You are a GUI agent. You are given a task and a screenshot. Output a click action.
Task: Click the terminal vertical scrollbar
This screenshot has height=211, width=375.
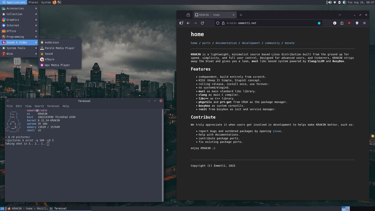tap(162, 155)
